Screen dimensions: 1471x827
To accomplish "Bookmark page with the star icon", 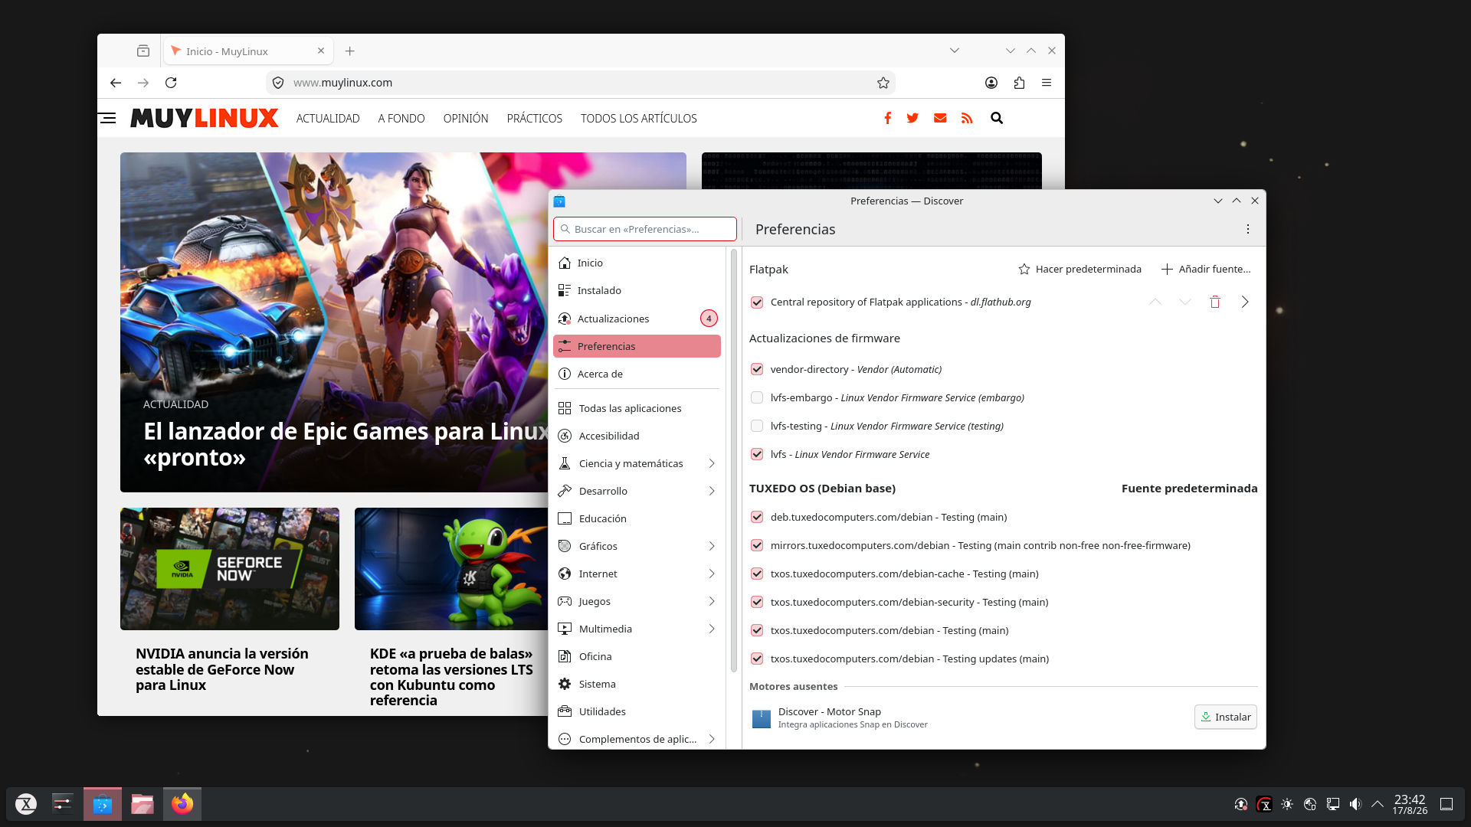I will pyautogui.click(x=883, y=83).
